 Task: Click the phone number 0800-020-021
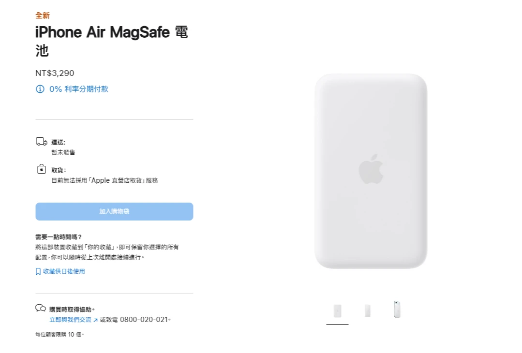(144, 320)
